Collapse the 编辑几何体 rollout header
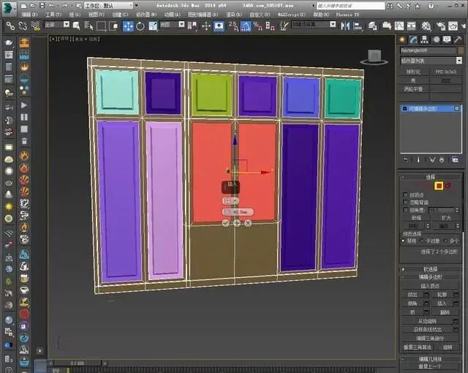 tap(431, 359)
